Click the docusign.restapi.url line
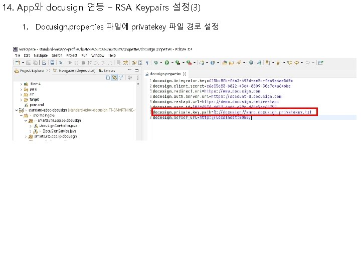Viewport: 361px width, 270px height. (x=216, y=101)
